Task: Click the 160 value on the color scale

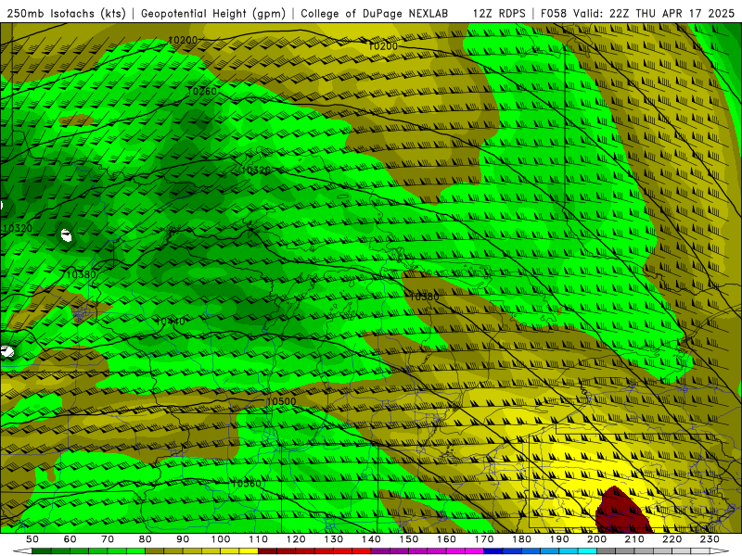Action: 446,539
